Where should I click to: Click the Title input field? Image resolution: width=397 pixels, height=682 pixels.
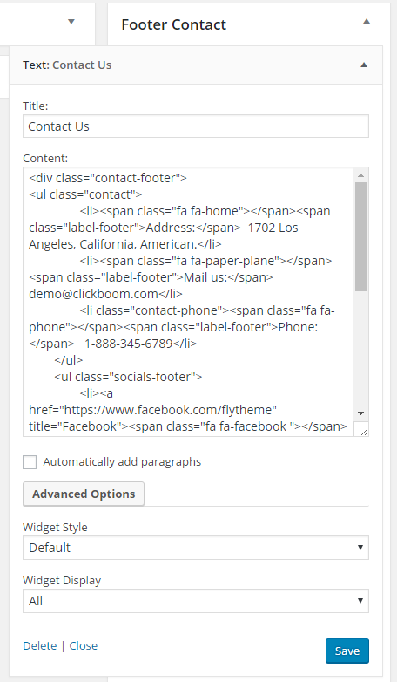196,126
